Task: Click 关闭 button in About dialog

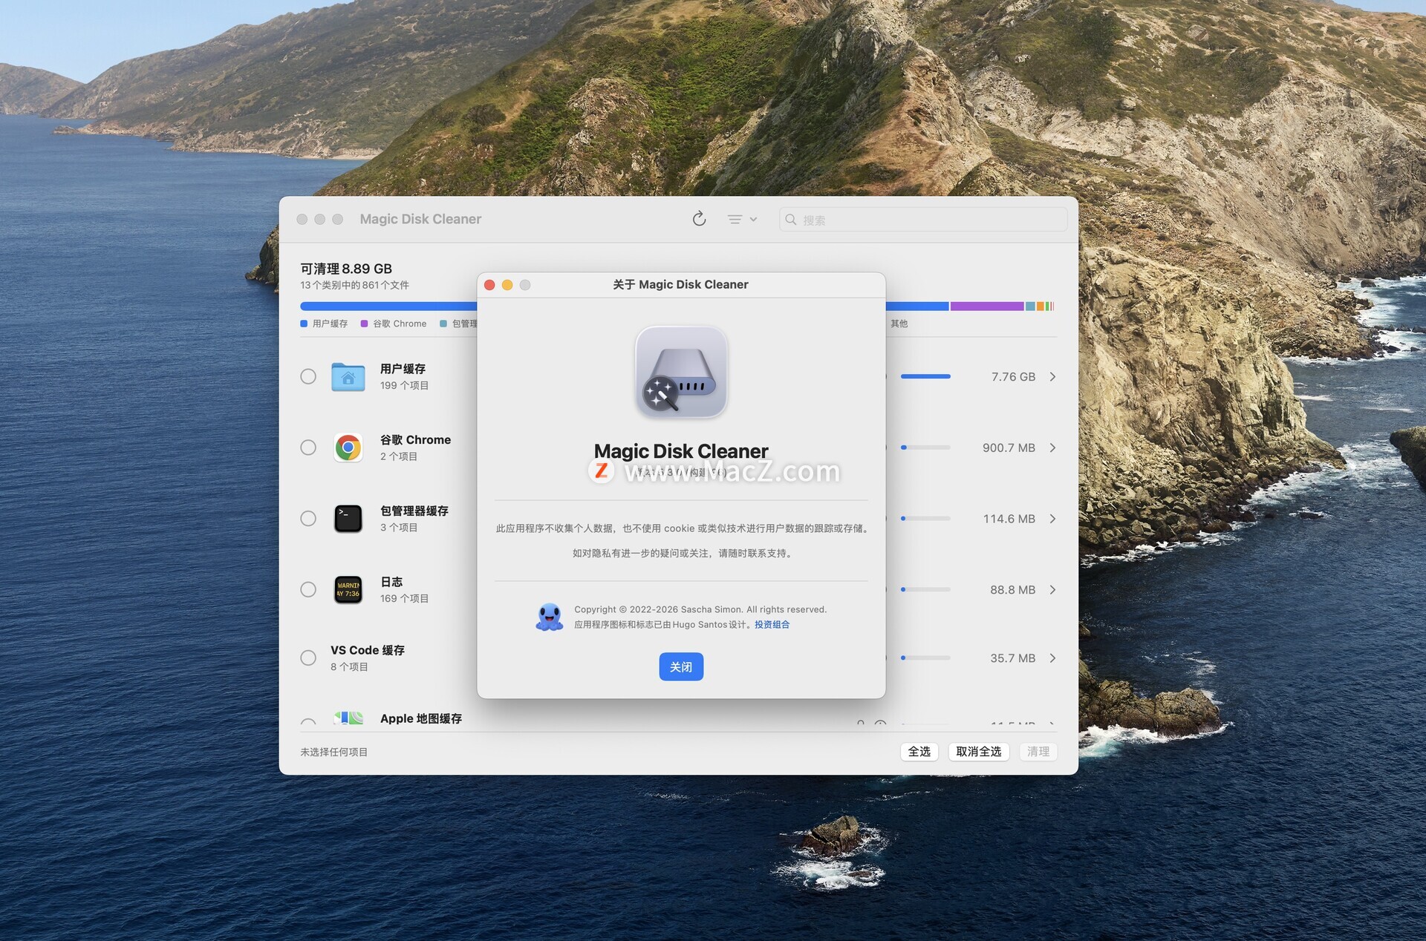Action: point(681,667)
